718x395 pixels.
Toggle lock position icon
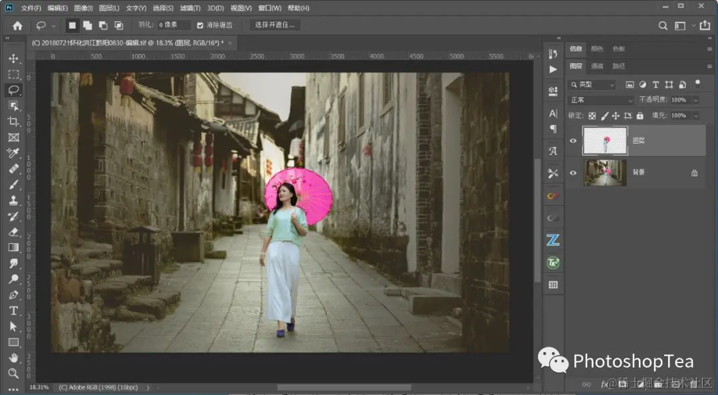click(616, 116)
